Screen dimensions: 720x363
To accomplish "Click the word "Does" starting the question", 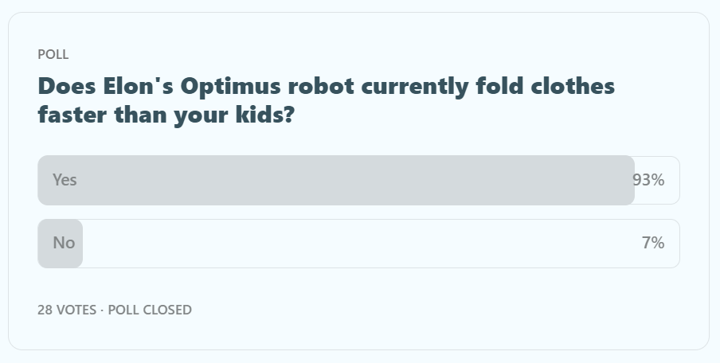I will (64, 86).
